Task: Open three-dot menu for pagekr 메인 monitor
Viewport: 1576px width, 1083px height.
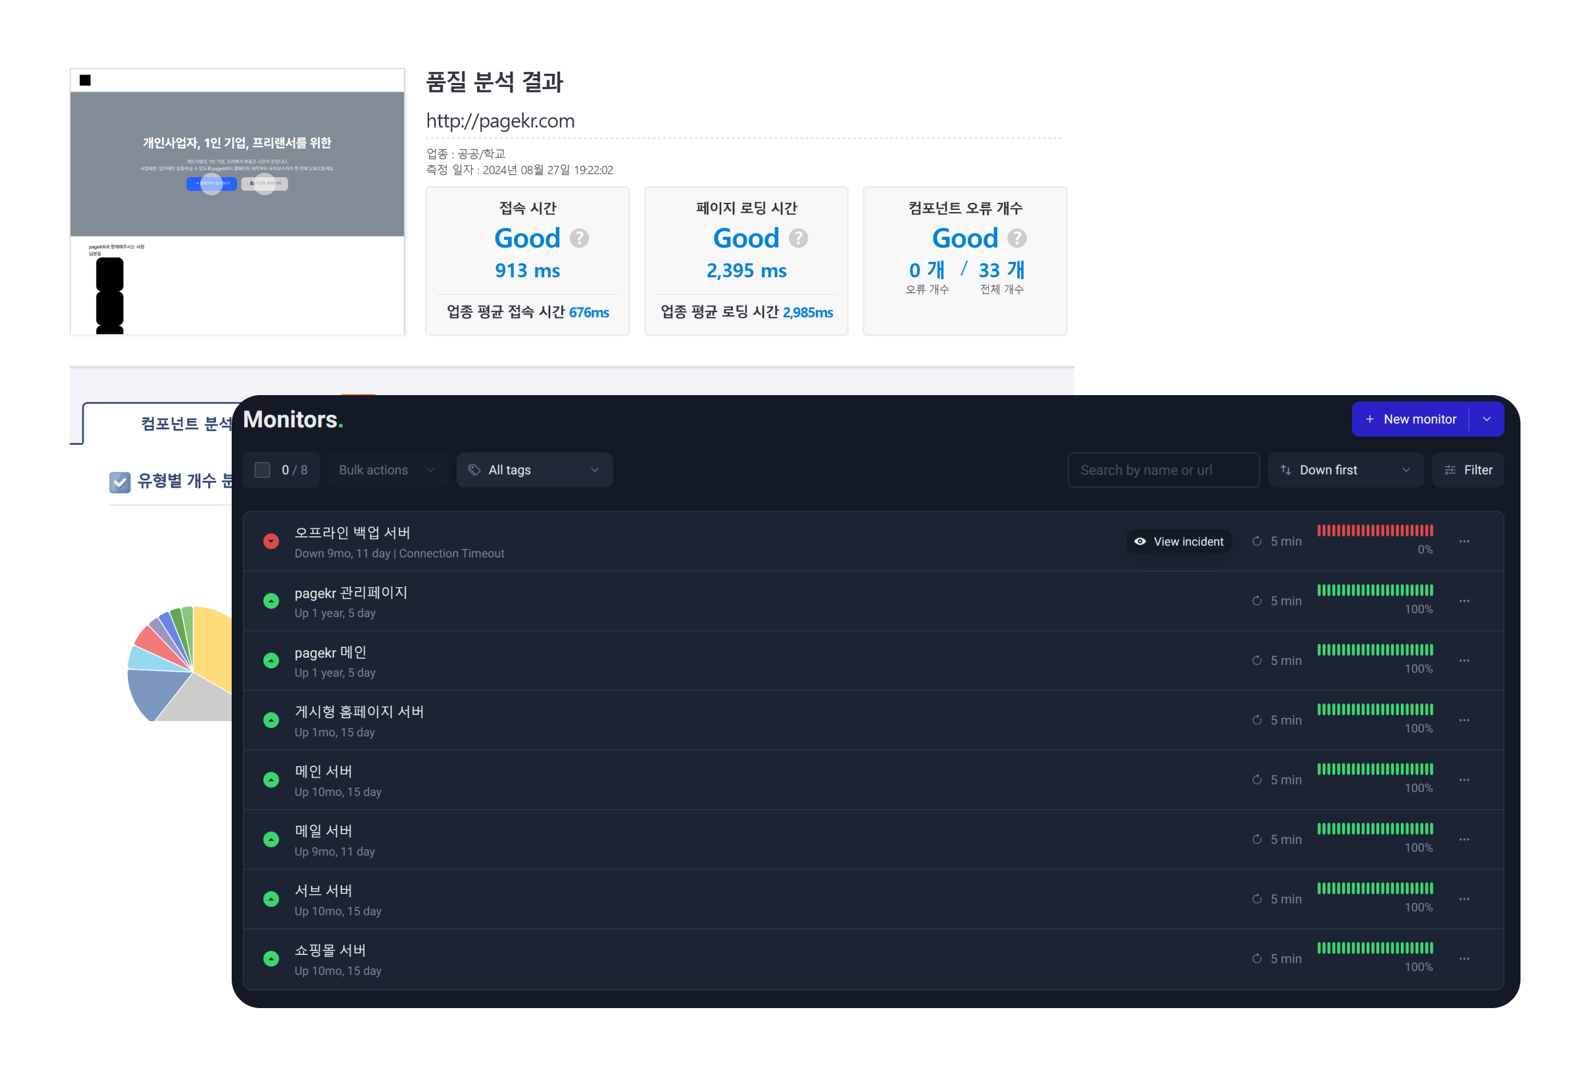Action: tap(1464, 660)
